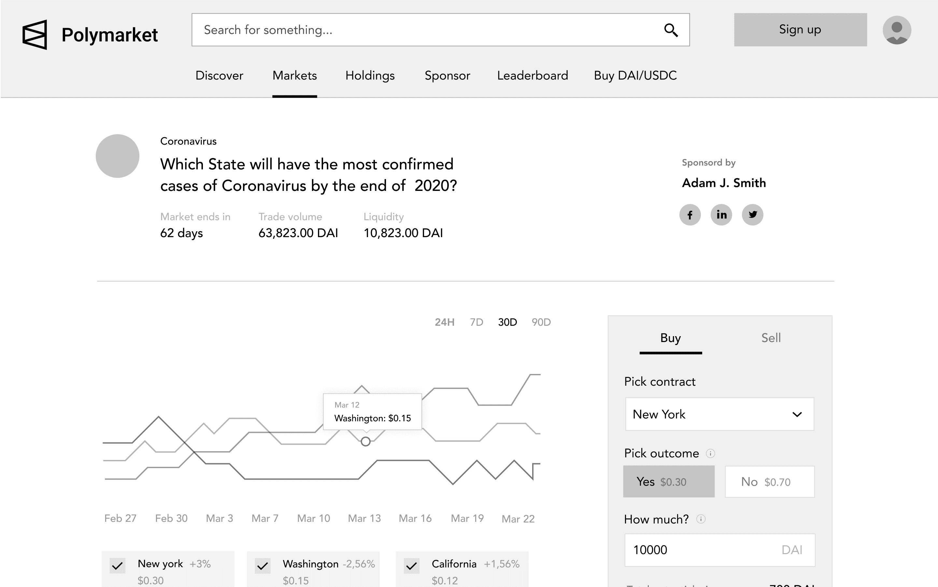Click info icon beside How much?

pyautogui.click(x=701, y=519)
